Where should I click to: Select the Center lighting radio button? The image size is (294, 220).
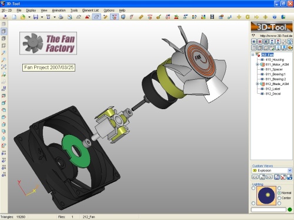click(279, 198)
